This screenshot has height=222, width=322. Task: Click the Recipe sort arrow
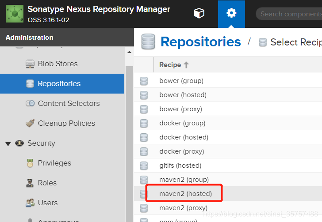[x=186, y=65]
